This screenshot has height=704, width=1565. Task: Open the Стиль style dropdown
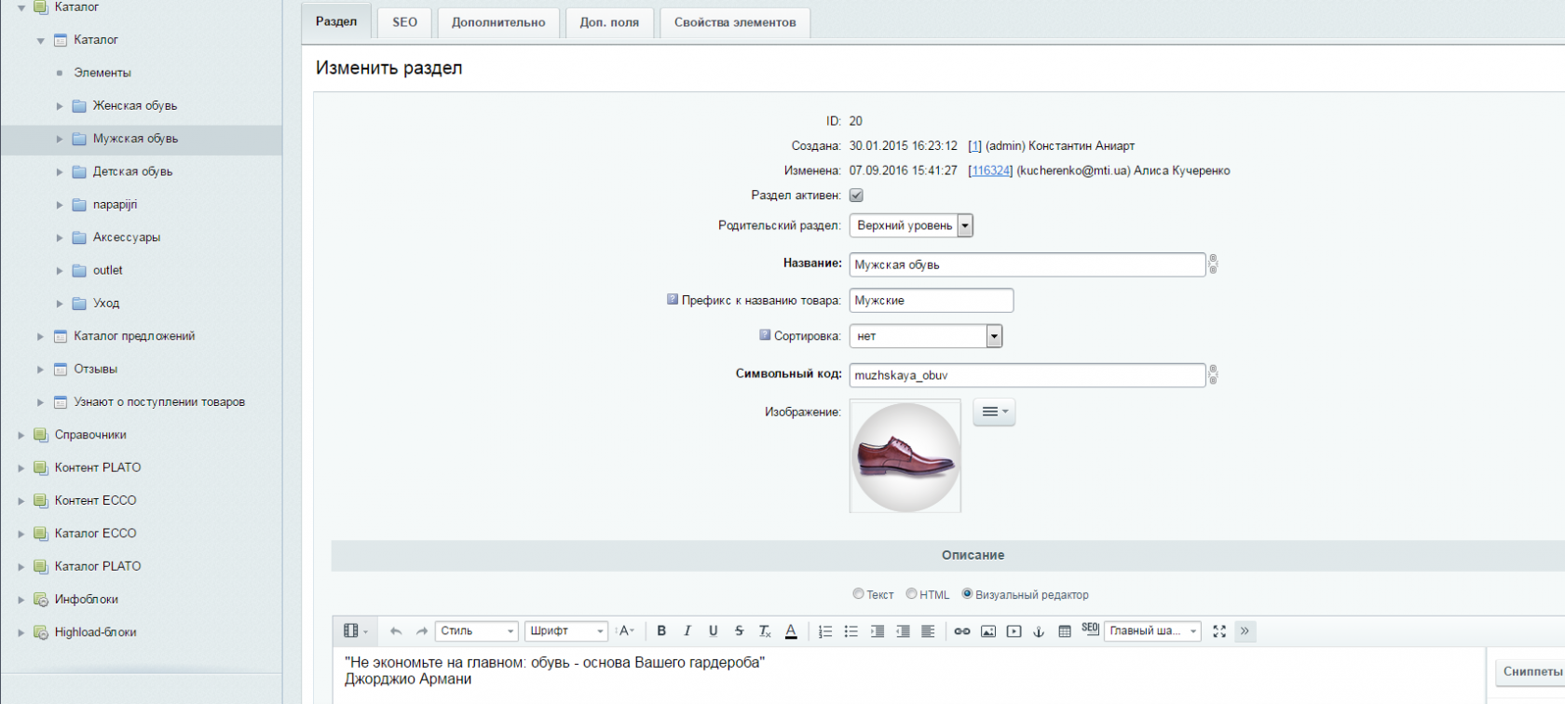[476, 631]
